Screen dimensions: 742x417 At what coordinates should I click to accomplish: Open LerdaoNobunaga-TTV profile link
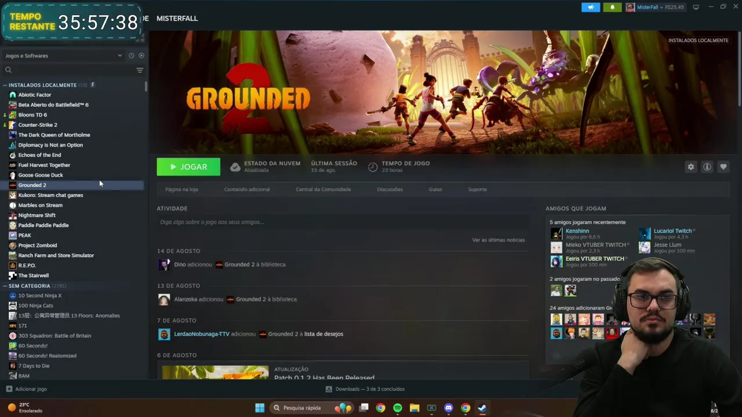pos(202,334)
